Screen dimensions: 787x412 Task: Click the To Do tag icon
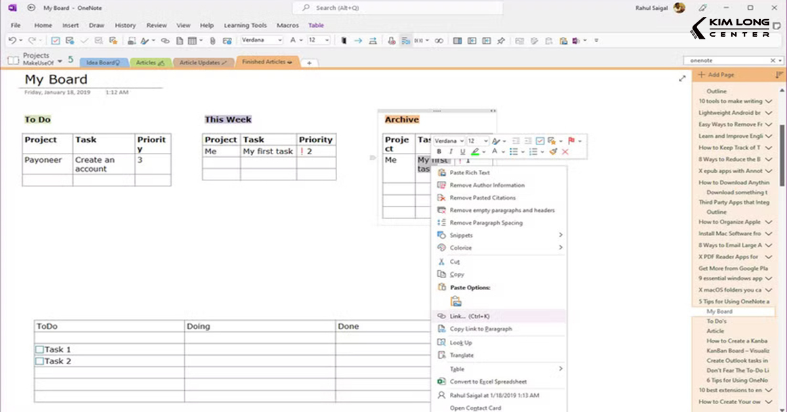click(x=55, y=40)
